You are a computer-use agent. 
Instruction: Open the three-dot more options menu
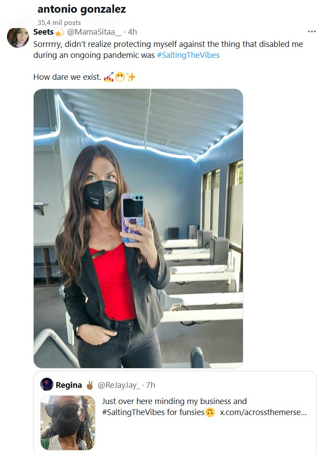pyautogui.click(x=312, y=32)
